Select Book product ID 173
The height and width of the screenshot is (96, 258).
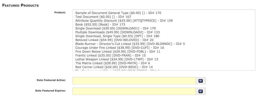click(100, 25)
